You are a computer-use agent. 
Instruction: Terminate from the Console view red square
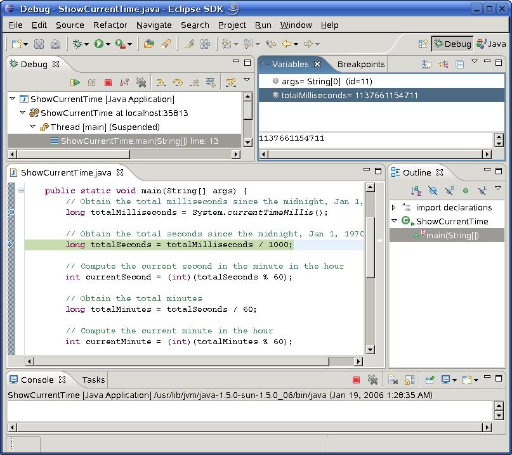point(357,380)
